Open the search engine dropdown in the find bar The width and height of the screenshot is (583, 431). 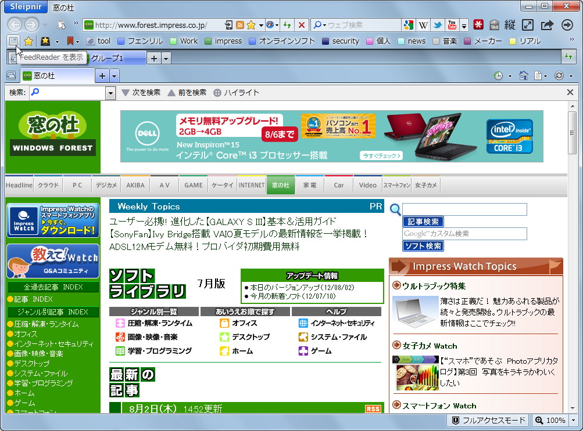tap(110, 92)
